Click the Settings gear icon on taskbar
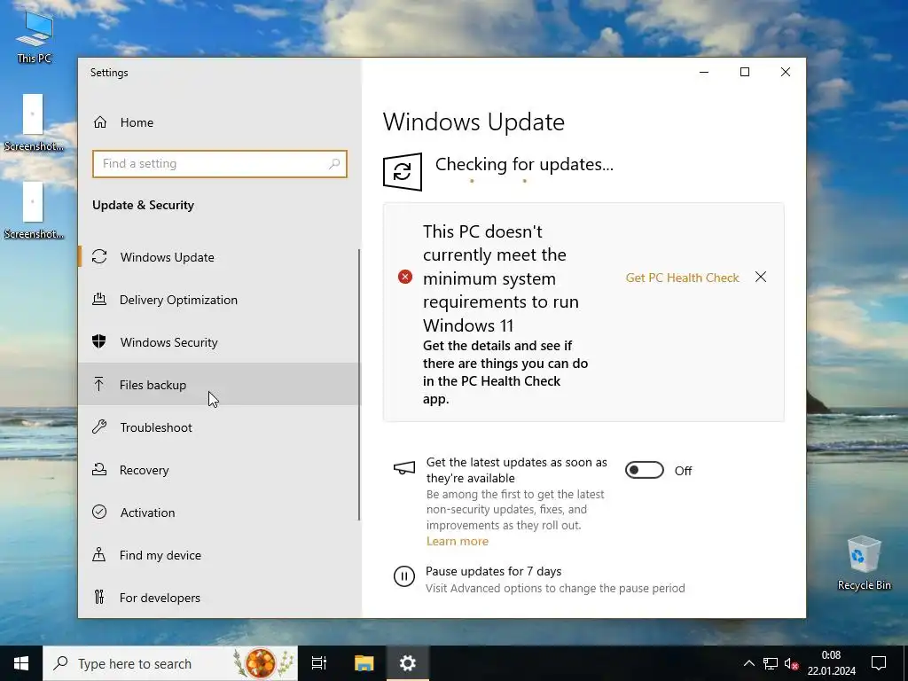This screenshot has width=908, height=681. coord(408,663)
